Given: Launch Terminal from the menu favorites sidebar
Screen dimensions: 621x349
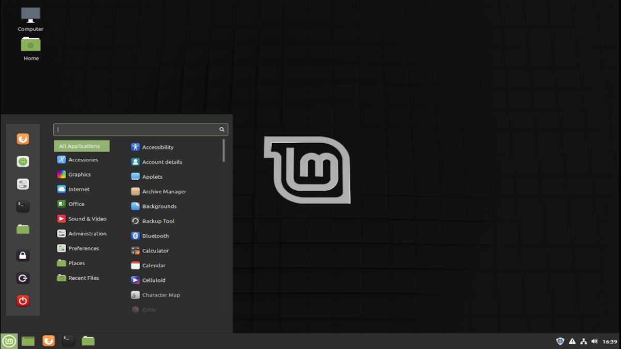Looking at the screenshot, I should [23, 207].
